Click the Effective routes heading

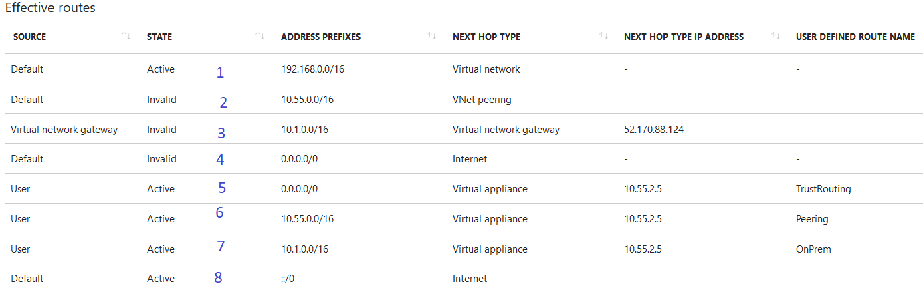(x=50, y=9)
